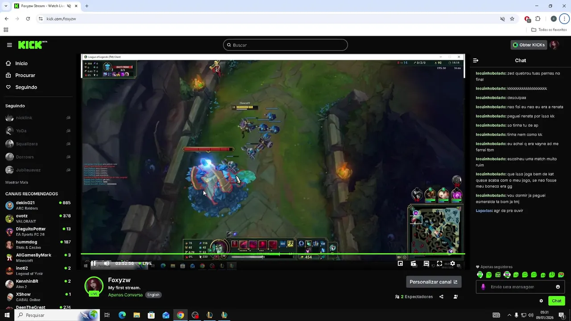
Task: Open the Squalizera followed channel
Action: point(38,144)
